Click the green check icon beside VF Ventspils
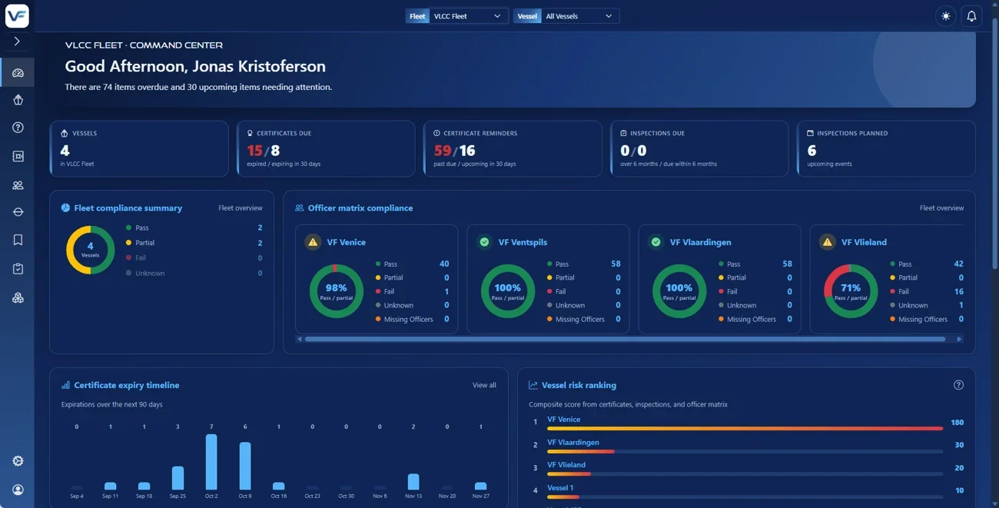 pos(484,242)
